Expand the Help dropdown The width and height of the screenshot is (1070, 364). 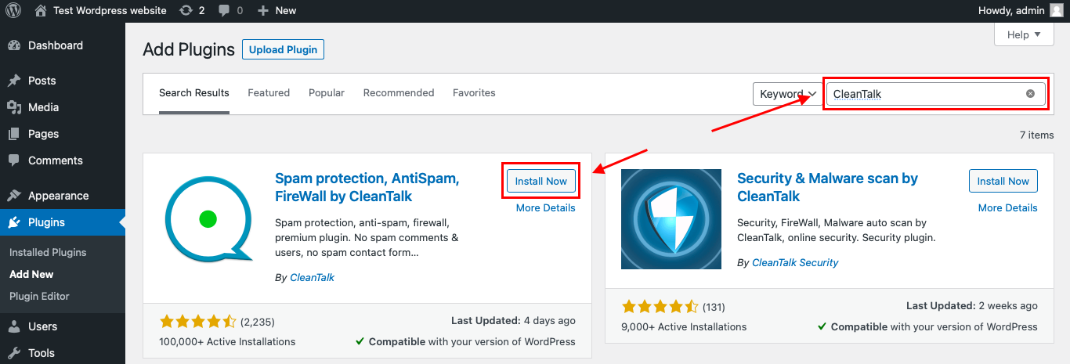tap(1024, 34)
